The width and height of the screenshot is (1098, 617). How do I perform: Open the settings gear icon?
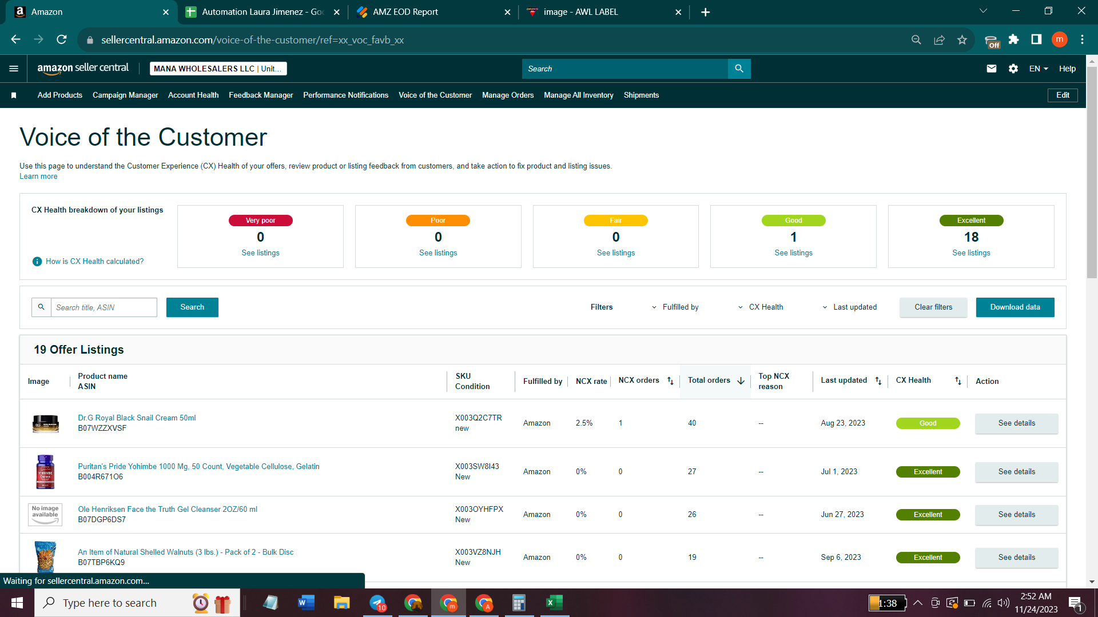(1013, 69)
